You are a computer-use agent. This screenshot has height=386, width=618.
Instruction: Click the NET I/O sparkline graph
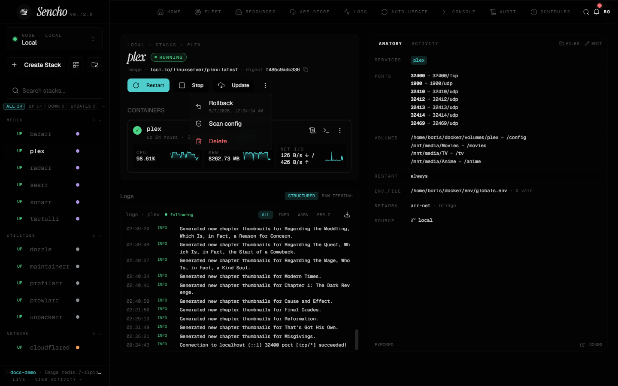[x=334, y=156]
